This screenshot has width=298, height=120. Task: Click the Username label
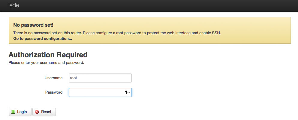[x=54, y=78]
